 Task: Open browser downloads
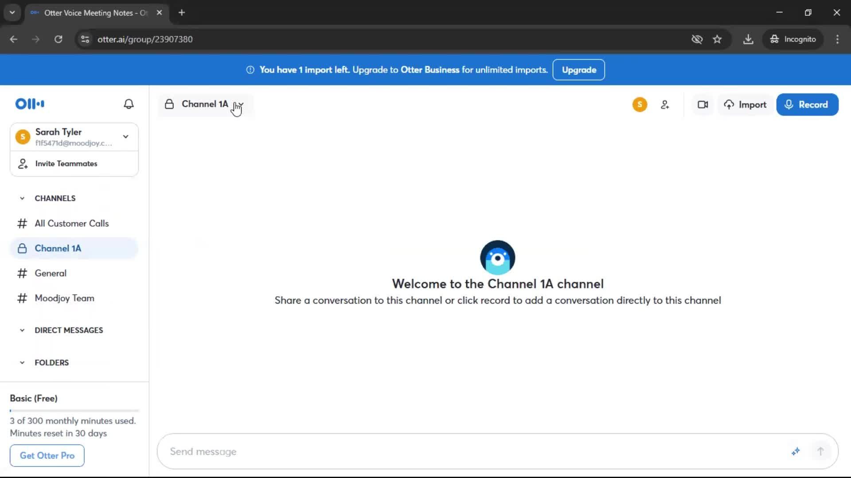(x=748, y=39)
